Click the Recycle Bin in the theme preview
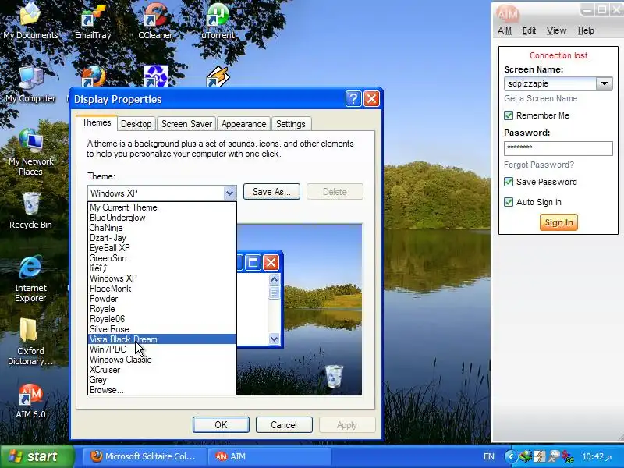 [x=334, y=376]
